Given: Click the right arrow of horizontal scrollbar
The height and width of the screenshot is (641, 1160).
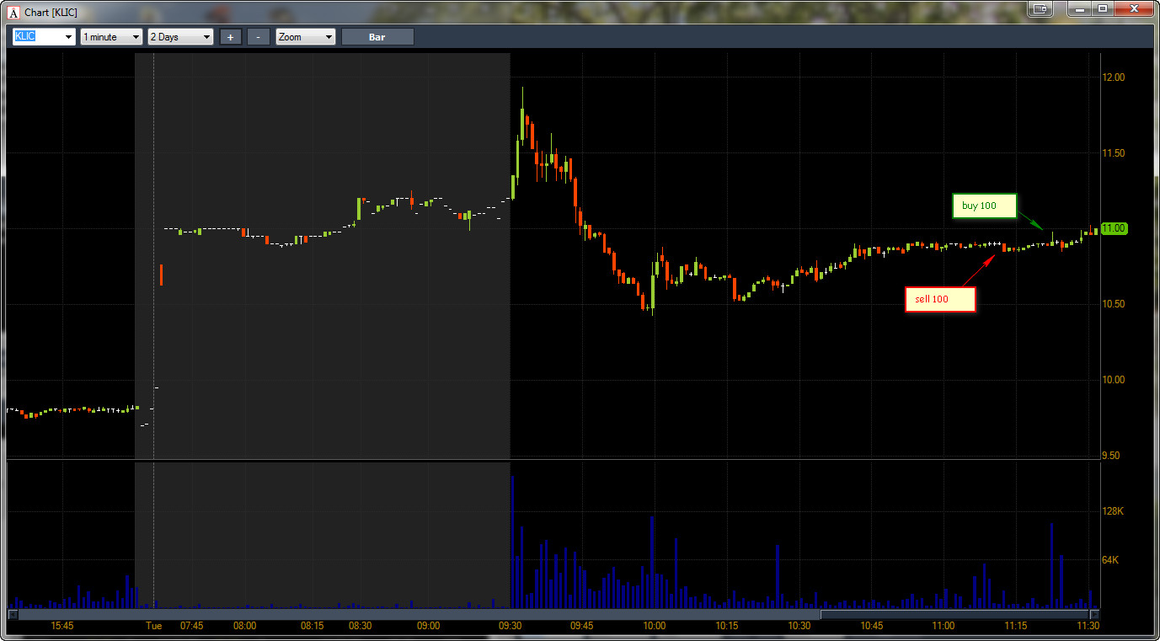Looking at the screenshot, I should [1094, 614].
